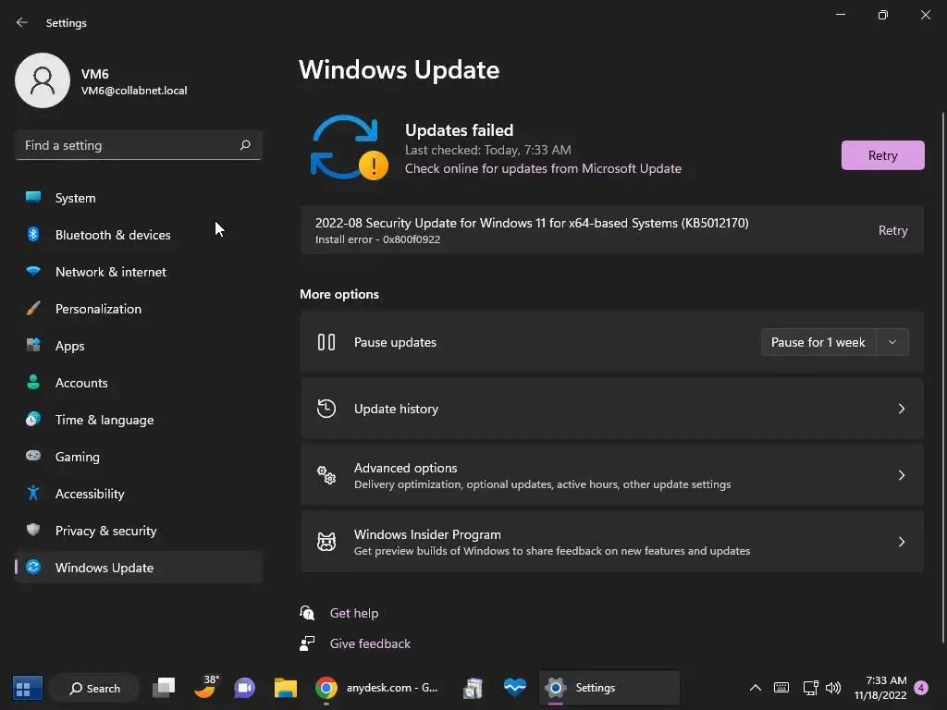Screen dimensions: 947x710
Task: Click the volume speaker tray icon
Action: (x=833, y=688)
